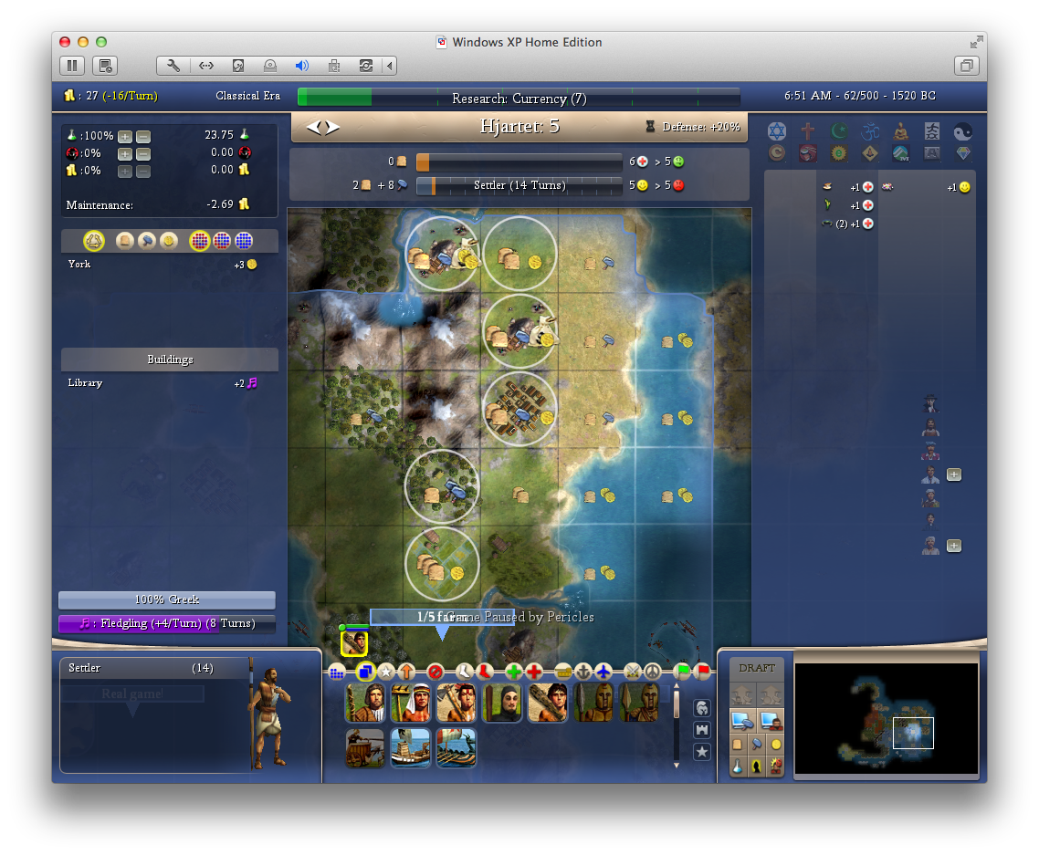Click the peace symbol icon

click(x=653, y=673)
